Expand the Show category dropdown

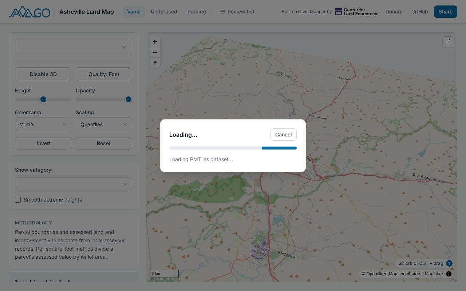point(74,184)
